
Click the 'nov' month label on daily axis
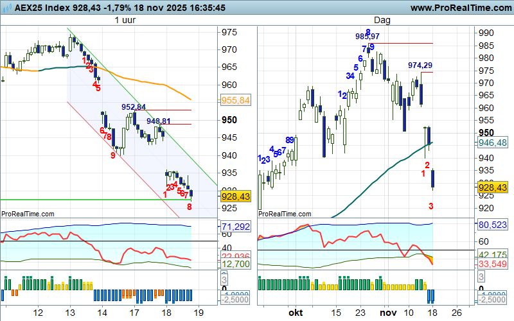tap(388, 313)
